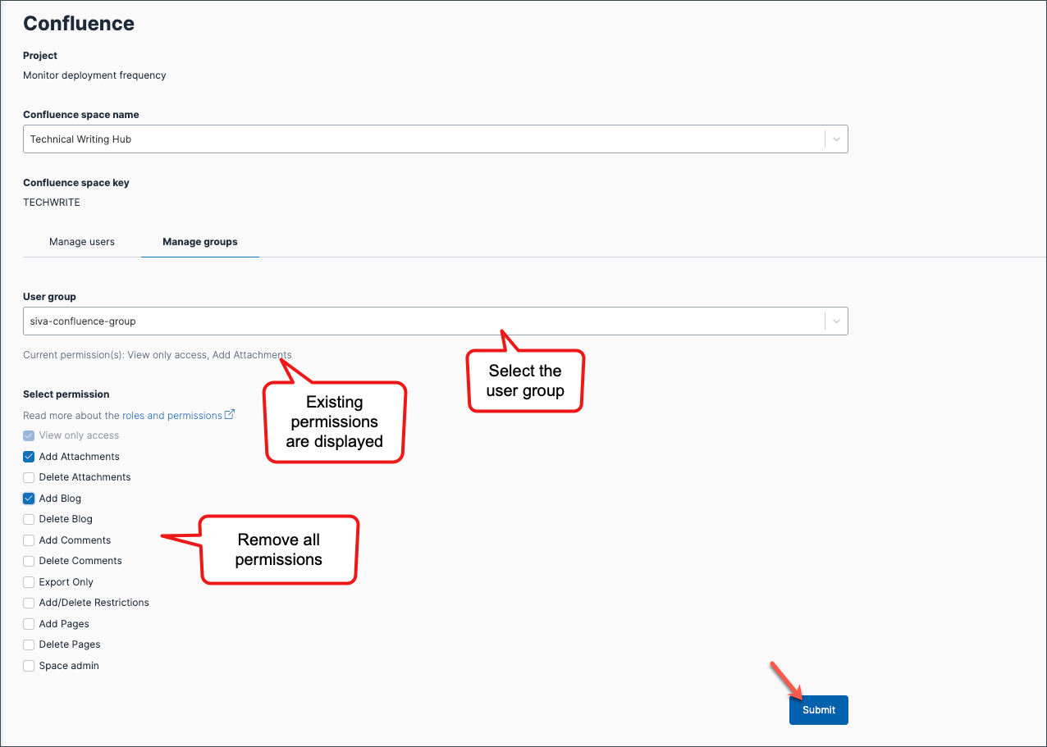Viewport: 1047px width, 747px height.
Task: Click the Technical Writing Hub select field
Action: click(435, 139)
